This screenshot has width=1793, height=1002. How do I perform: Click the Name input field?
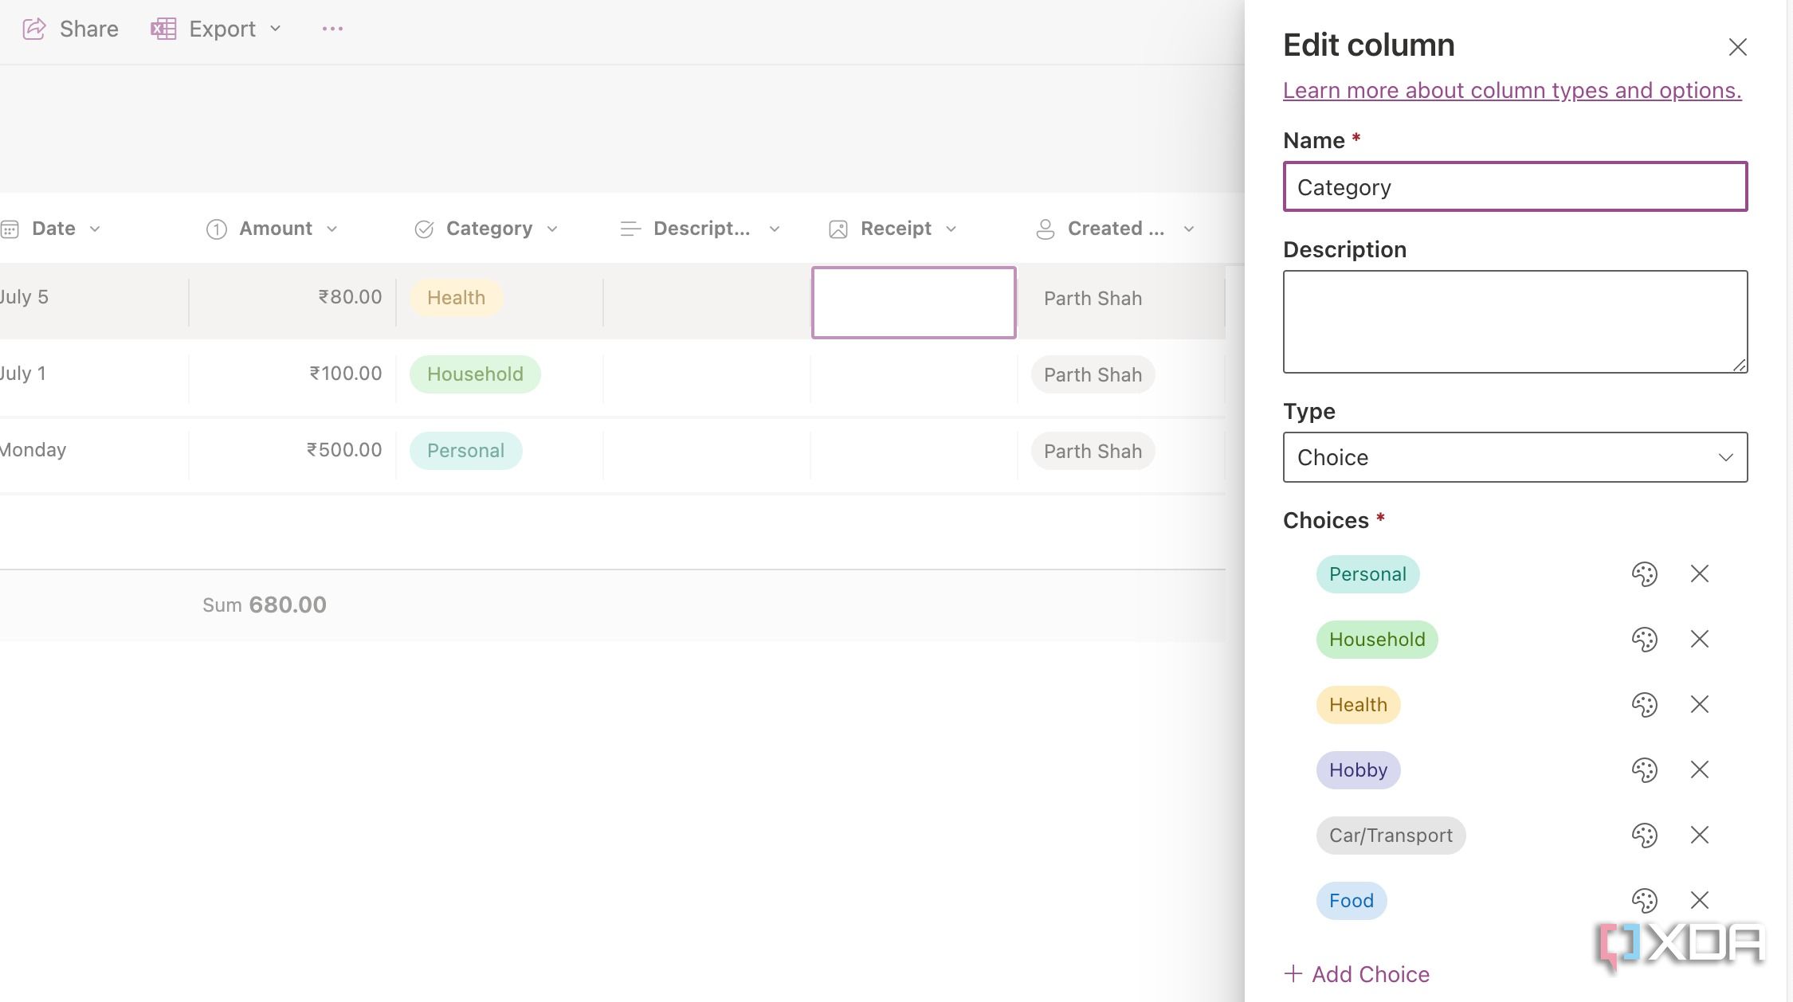pyautogui.click(x=1515, y=187)
